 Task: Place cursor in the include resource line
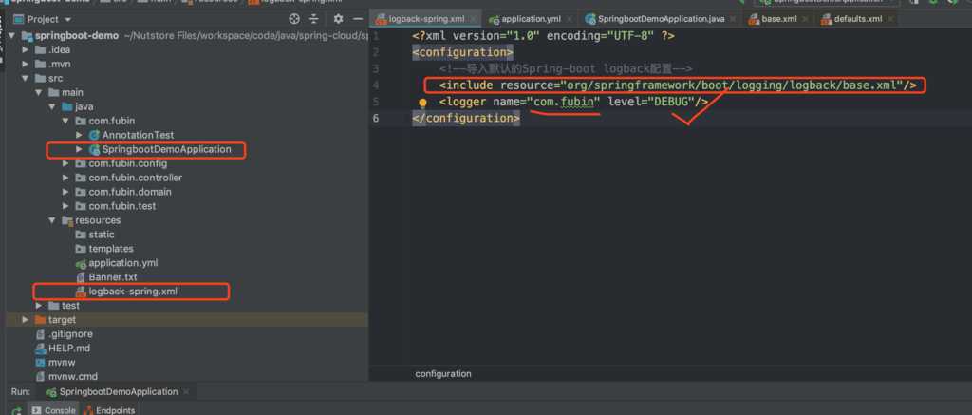678,85
